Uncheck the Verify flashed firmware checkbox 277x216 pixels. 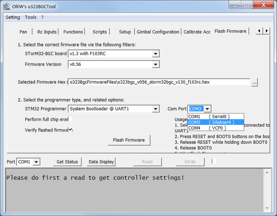(70, 130)
